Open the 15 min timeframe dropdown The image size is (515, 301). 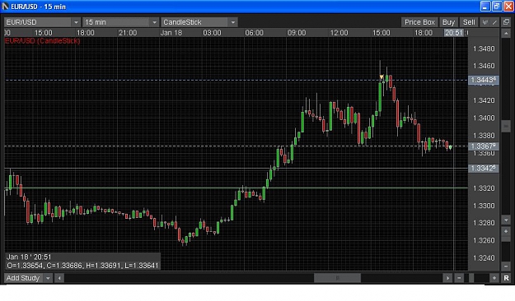tap(120, 22)
